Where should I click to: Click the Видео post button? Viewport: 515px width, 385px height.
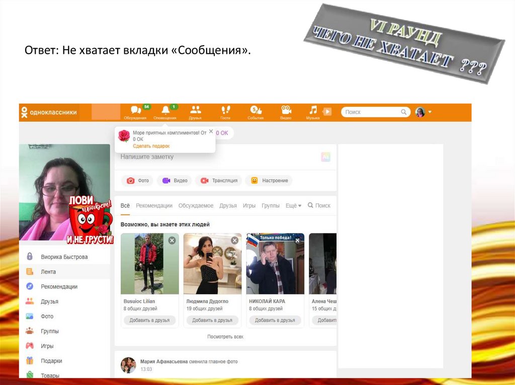tap(175, 181)
